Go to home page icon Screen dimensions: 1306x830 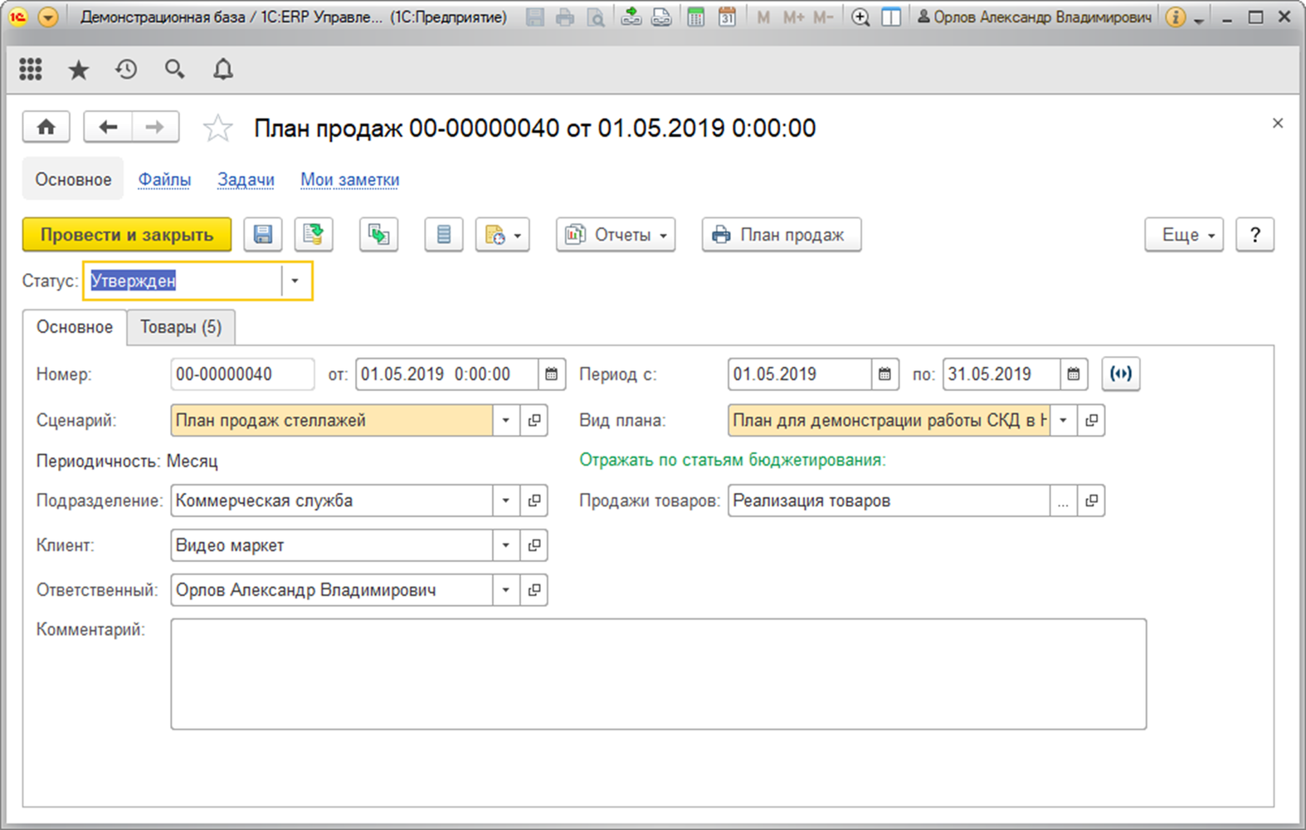(46, 127)
